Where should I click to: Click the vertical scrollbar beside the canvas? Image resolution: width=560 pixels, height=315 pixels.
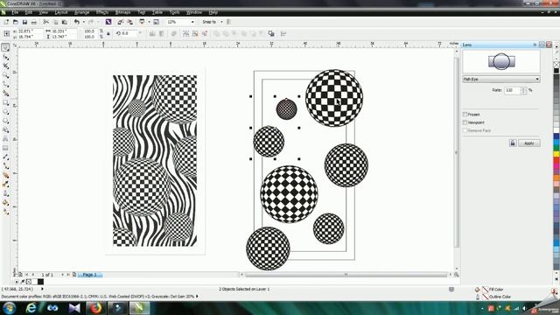pyautogui.click(x=457, y=152)
